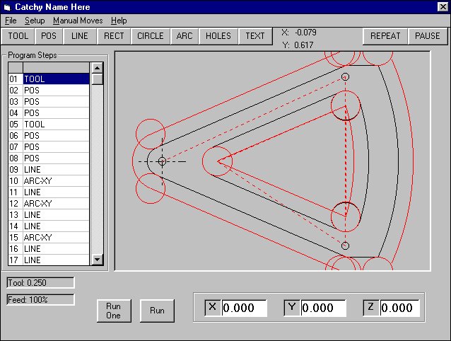
Task: Click the TOOL toolbar button
Action: (18, 36)
